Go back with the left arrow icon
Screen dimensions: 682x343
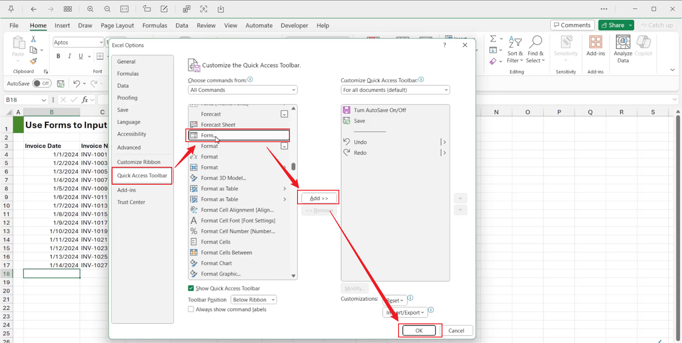coord(33,9)
